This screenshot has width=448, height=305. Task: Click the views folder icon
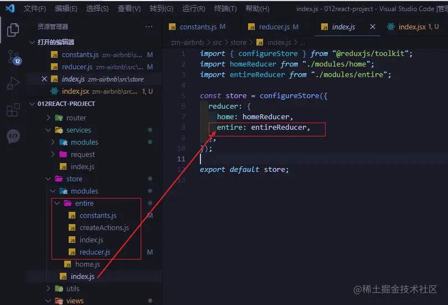click(59, 301)
